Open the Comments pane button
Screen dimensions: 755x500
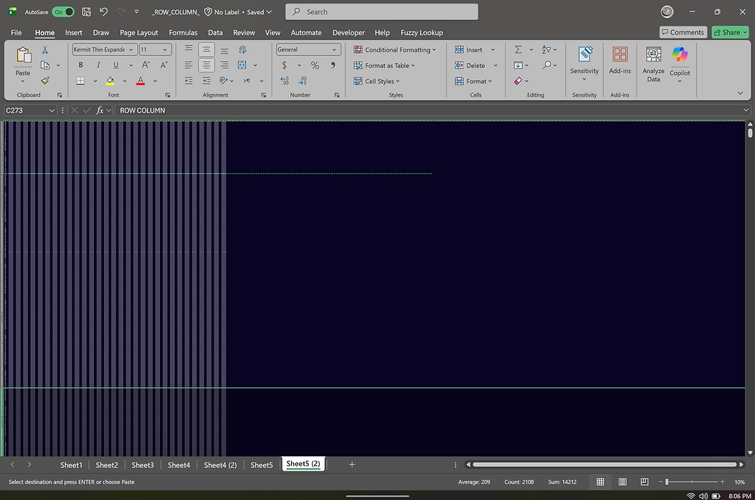click(683, 32)
